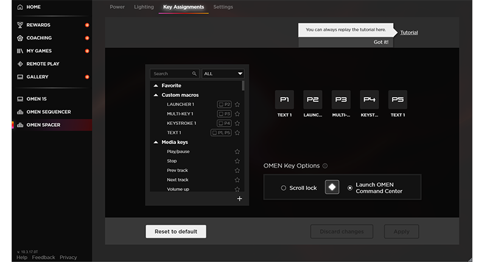Click the macro list scrollbar
484x262 pixels.
244,85
